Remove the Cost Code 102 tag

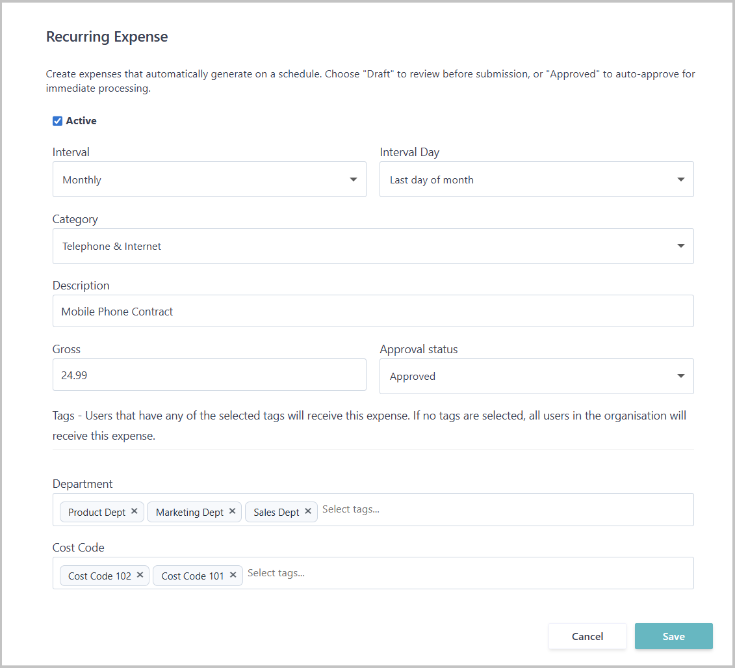[140, 575]
